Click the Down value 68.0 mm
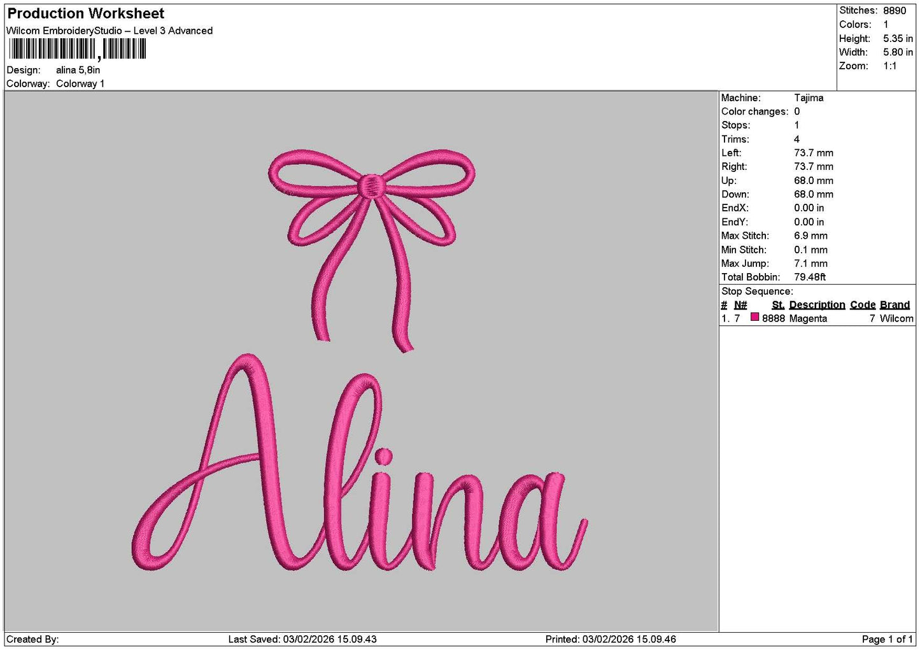 814,194
